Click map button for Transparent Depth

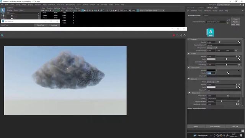click(228, 73)
